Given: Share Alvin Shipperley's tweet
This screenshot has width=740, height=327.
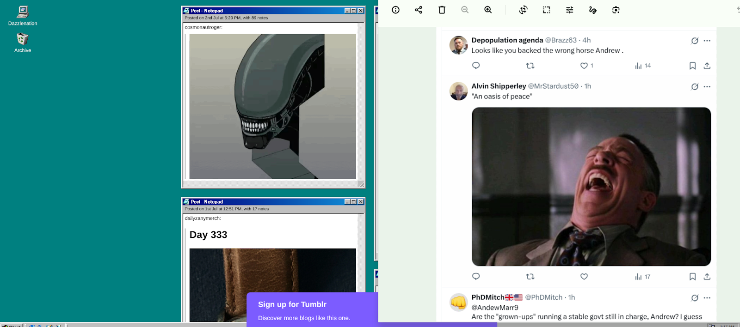Looking at the screenshot, I should click(x=707, y=276).
